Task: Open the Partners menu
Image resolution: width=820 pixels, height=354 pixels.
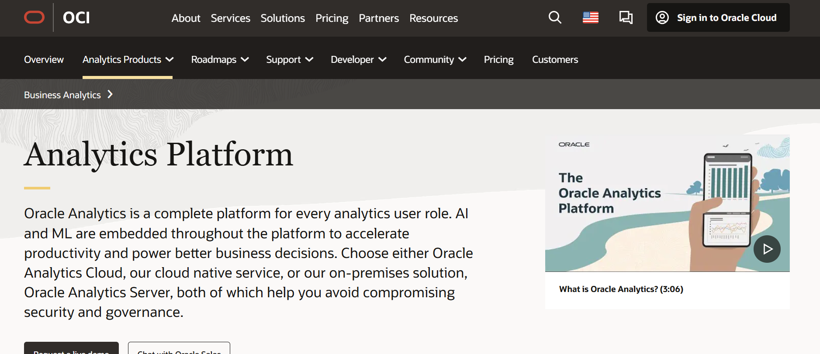Action: click(379, 18)
